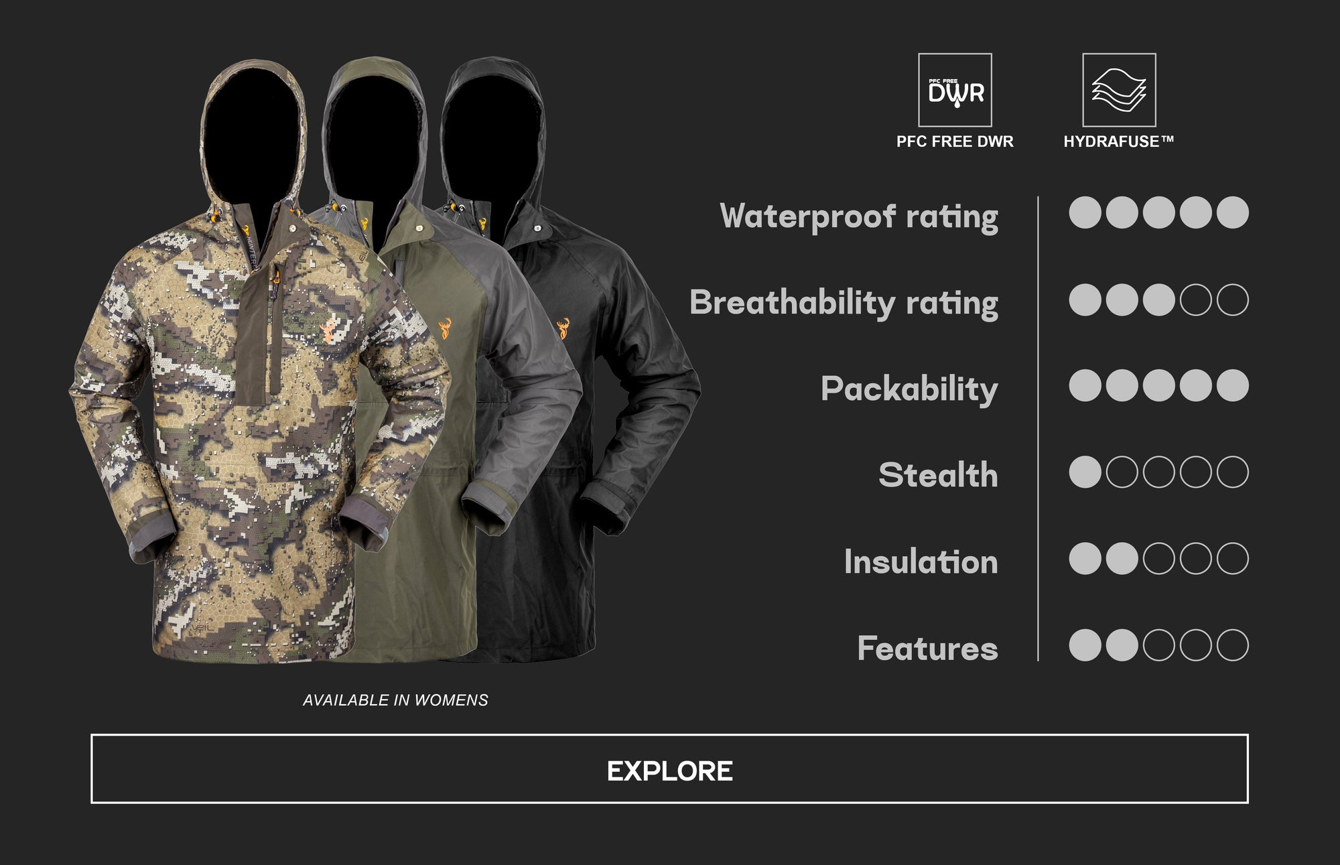
Task: Click the Insulation label
Action: click(x=921, y=561)
